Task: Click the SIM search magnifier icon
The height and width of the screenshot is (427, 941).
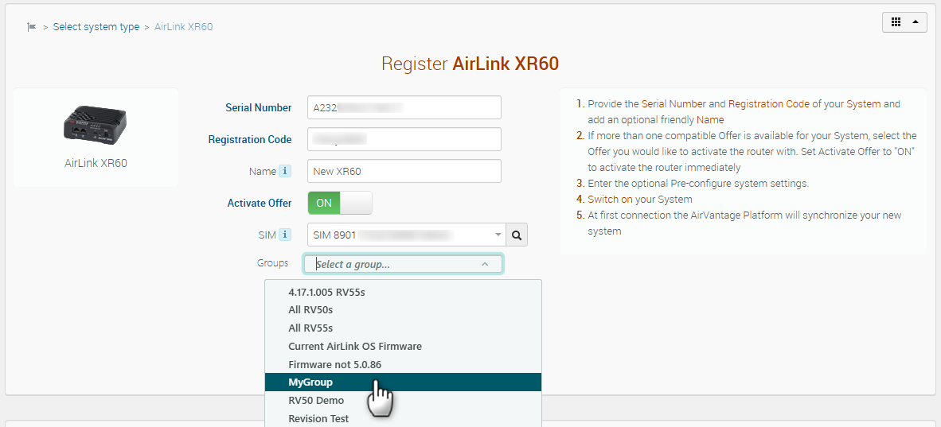Action: pyautogui.click(x=517, y=235)
